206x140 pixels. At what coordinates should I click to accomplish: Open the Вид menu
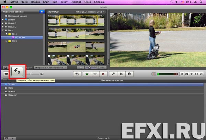click(55, 2)
